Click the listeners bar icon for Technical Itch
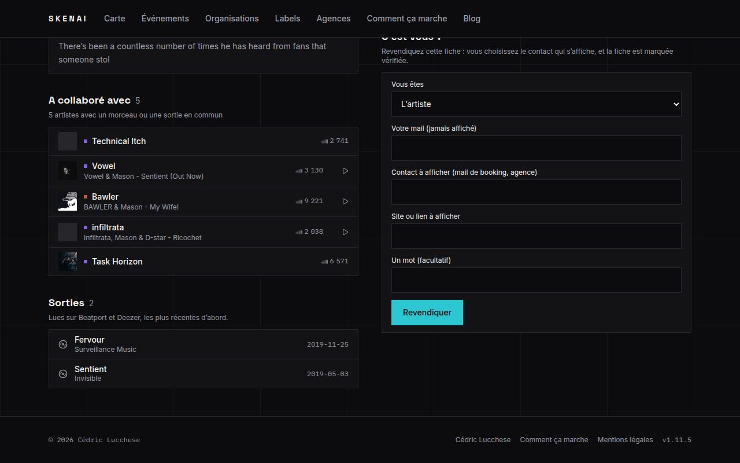 (x=324, y=141)
